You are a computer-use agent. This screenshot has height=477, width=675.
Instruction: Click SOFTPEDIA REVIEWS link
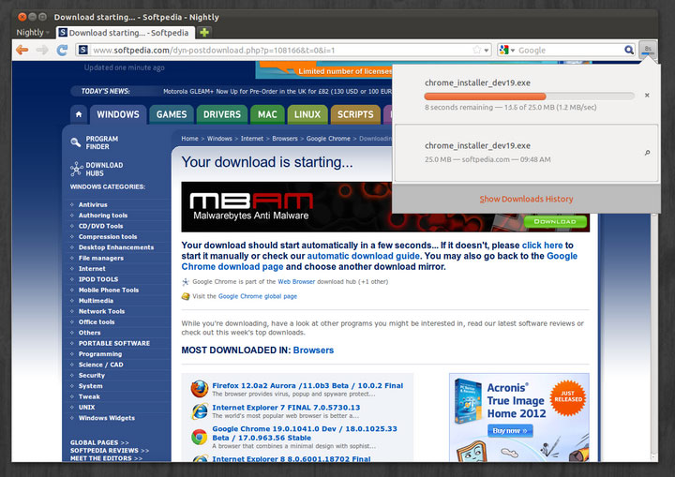pos(110,451)
